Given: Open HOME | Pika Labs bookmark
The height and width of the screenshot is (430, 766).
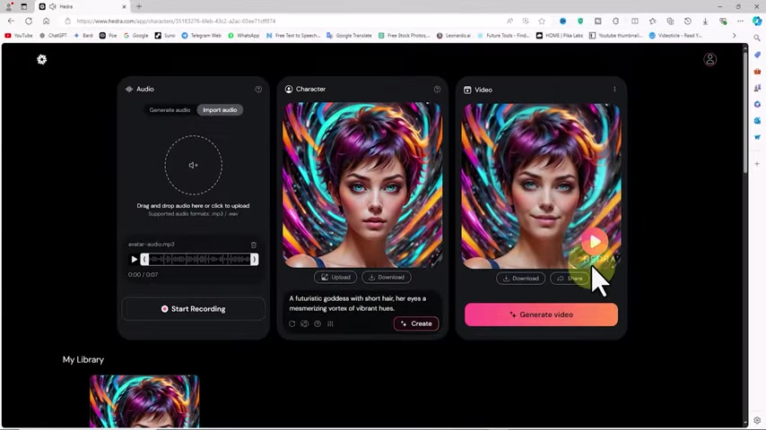Looking at the screenshot, I should coord(560,36).
